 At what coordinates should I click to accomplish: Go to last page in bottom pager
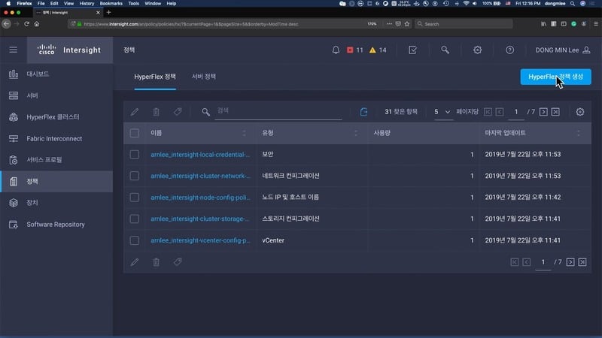click(x=582, y=262)
